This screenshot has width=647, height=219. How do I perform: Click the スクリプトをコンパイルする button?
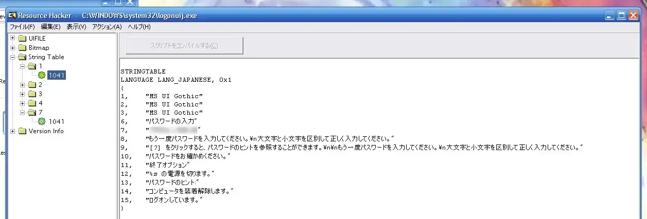(x=184, y=45)
